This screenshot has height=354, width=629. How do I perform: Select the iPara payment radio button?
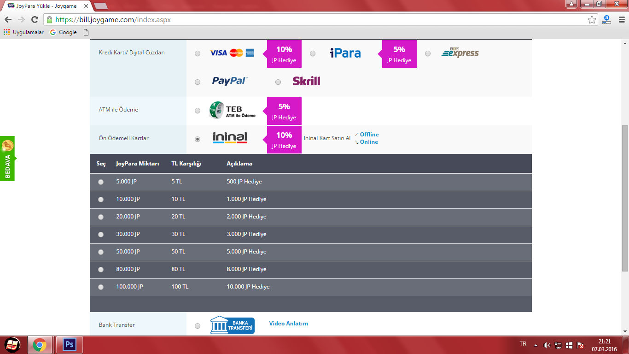pos(313,53)
